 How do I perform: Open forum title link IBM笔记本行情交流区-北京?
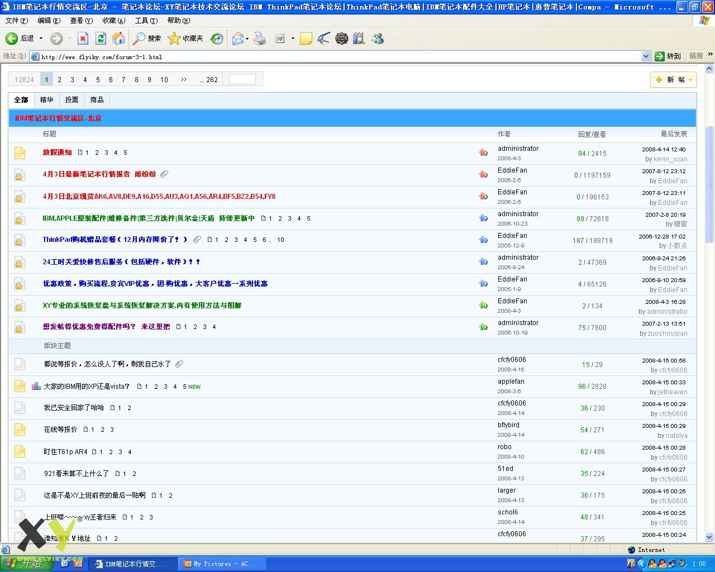(x=58, y=118)
